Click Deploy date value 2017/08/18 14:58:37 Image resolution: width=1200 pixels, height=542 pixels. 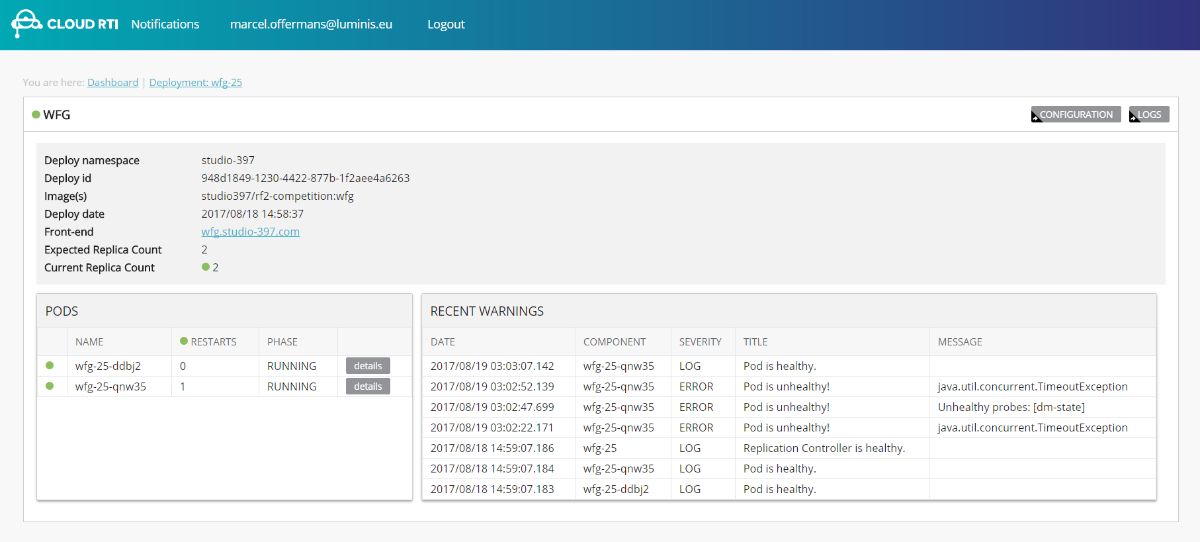[253, 214]
